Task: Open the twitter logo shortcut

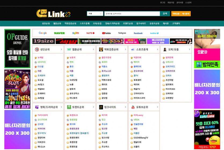Action: [154, 33]
